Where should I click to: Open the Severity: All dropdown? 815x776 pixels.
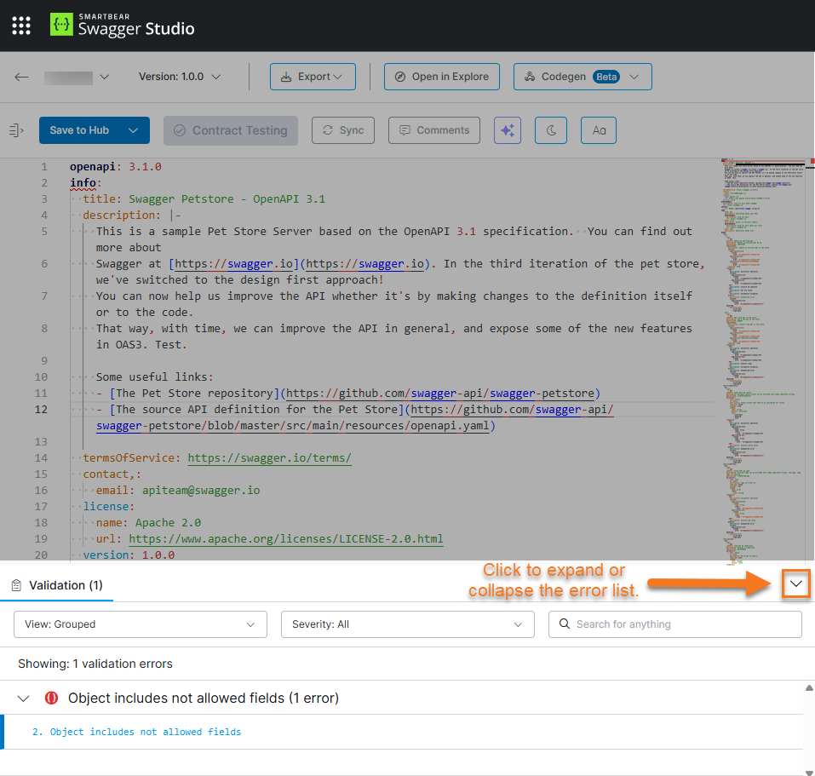coord(407,624)
